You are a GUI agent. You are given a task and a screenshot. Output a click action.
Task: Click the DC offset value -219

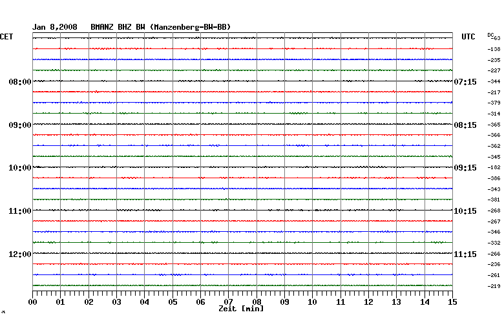click(494, 286)
